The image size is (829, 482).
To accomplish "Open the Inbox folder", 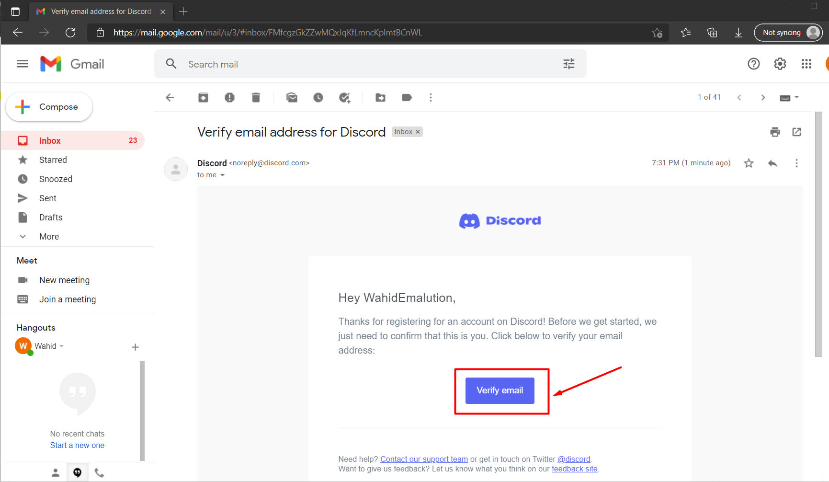I will point(73,140).
